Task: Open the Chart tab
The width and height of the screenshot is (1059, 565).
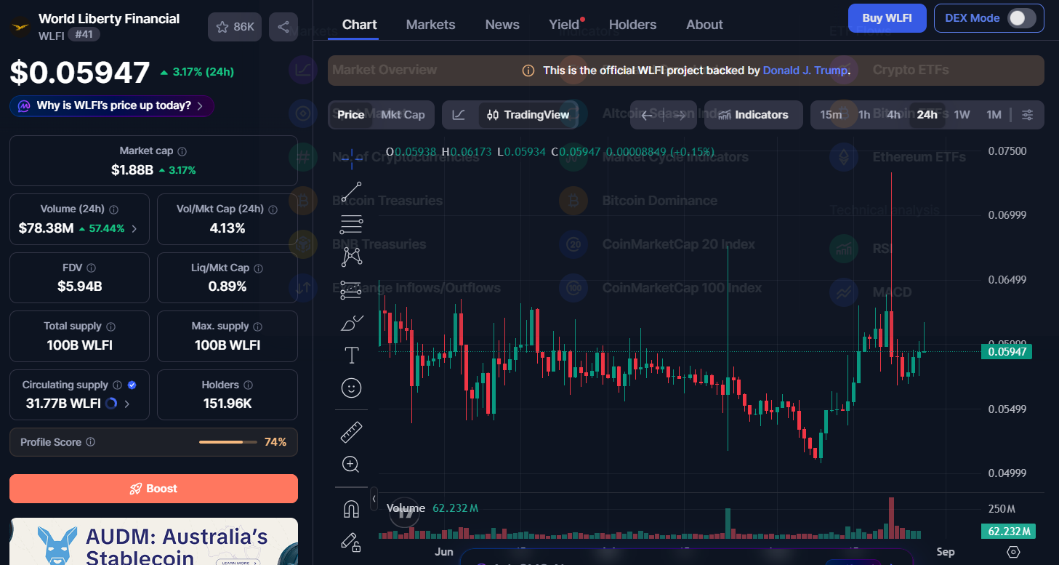Action: click(x=360, y=25)
